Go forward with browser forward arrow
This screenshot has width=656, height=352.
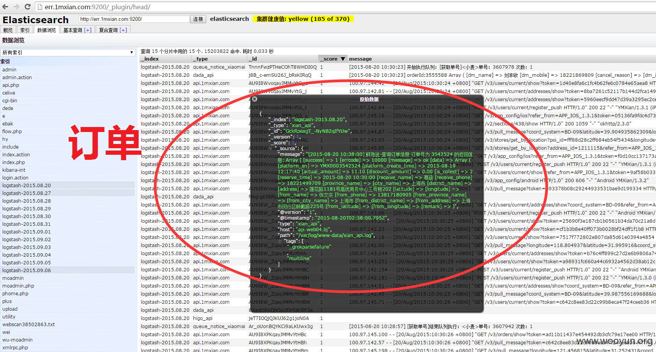coord(16,7)
